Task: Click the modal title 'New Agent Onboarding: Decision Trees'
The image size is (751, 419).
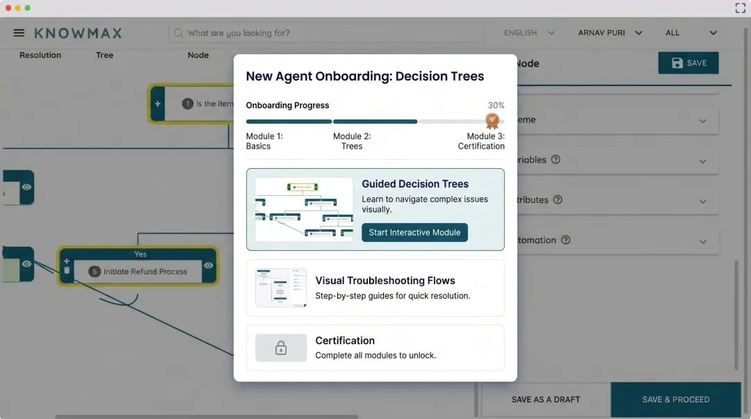Action: pyautogui.click(x=365, y=76)
